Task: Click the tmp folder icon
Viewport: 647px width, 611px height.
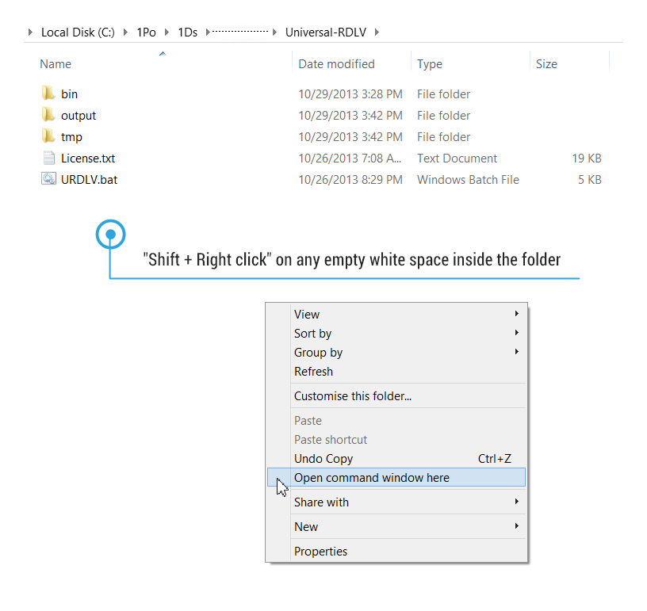Action: pyautogui.click(x=48, y=136)
